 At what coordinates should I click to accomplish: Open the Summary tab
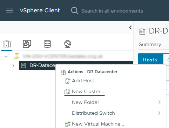point(150,45)
